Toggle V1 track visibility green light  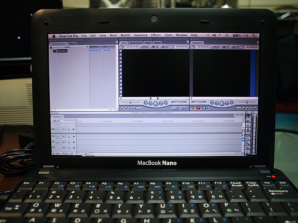(x=53, y=130)
